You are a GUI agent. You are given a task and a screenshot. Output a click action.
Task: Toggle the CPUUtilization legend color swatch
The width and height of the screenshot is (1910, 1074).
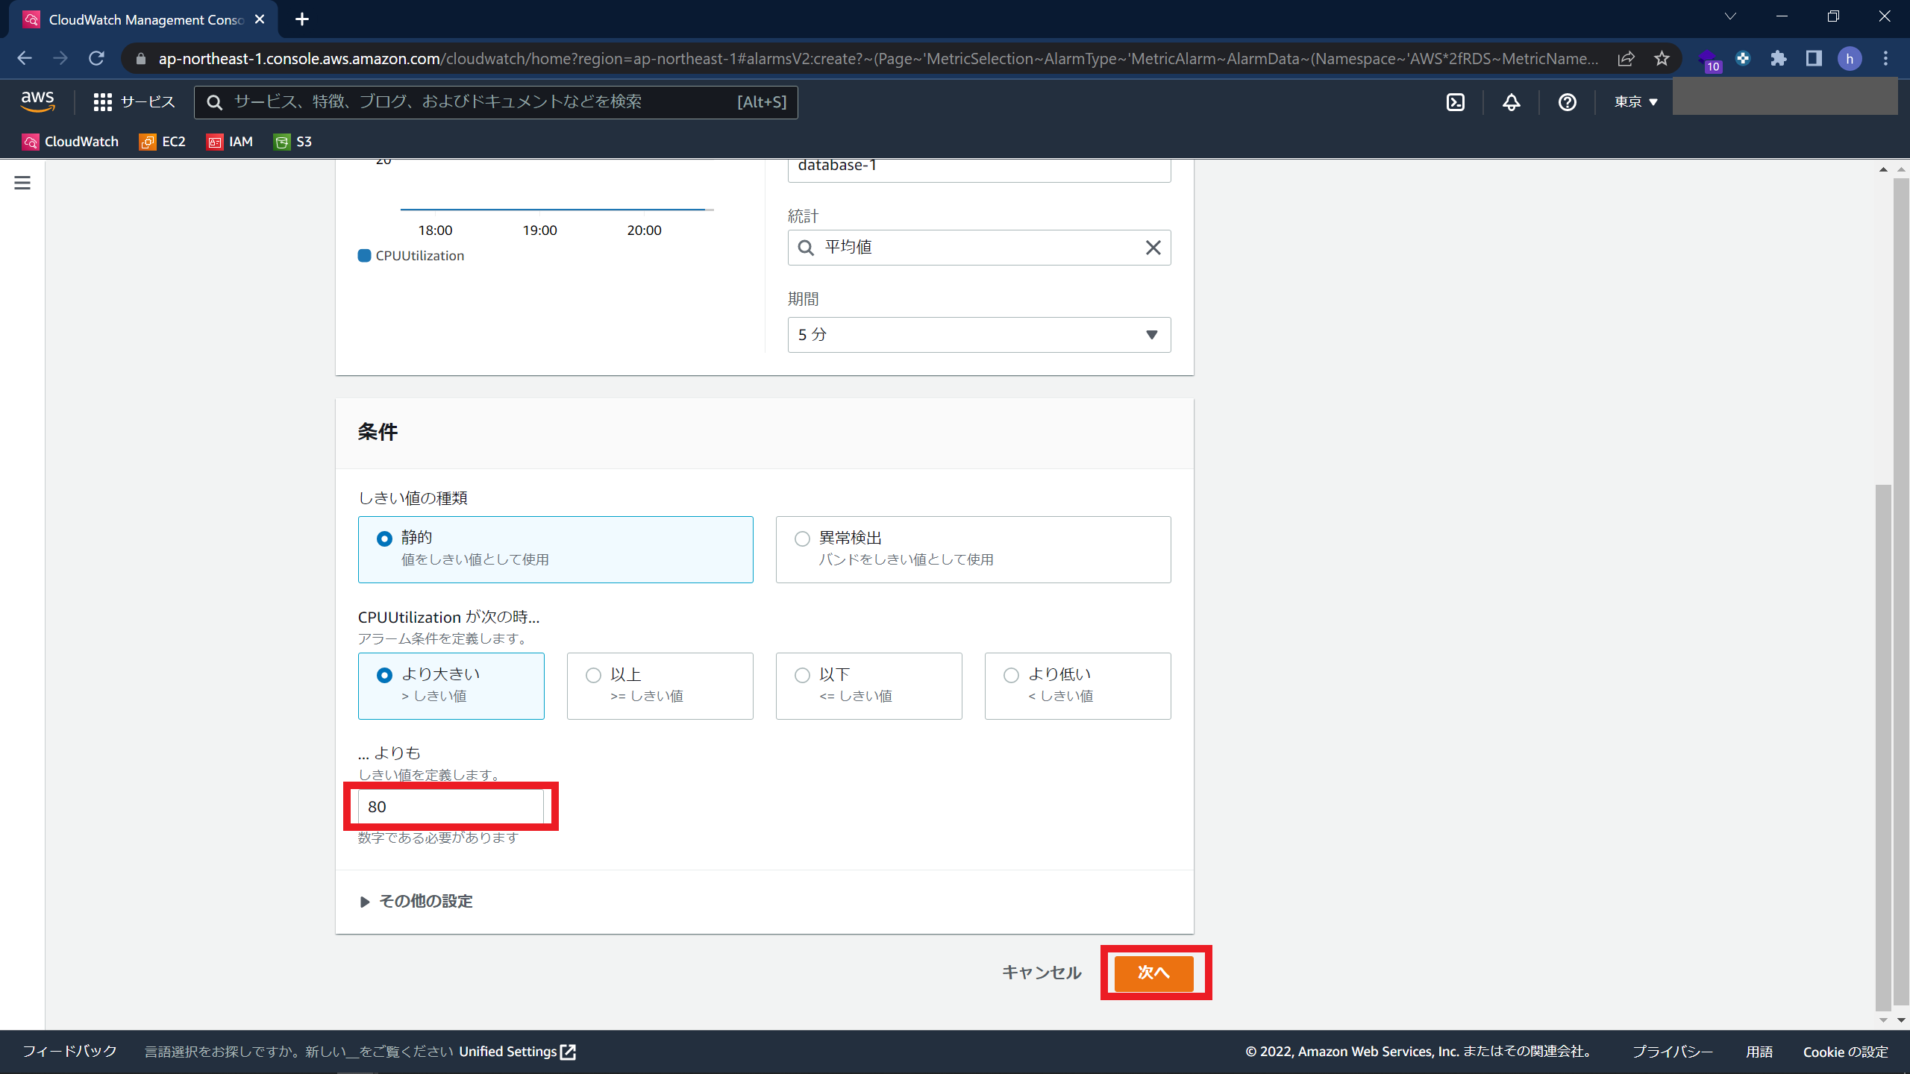click(x=364, y=256)
